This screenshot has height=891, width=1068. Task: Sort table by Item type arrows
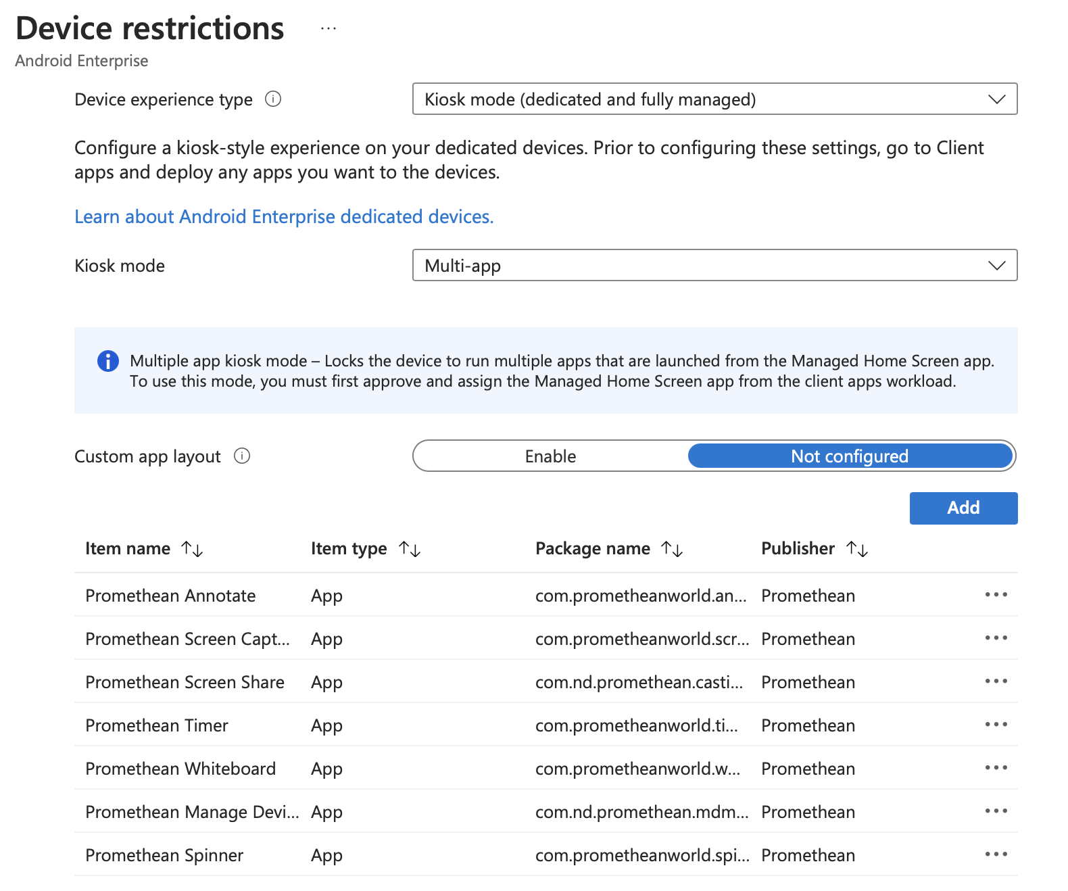tap(410, 549)
